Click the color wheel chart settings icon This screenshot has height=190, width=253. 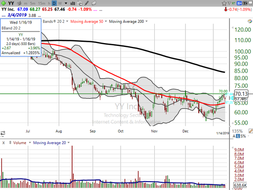(x=250, y=21)
